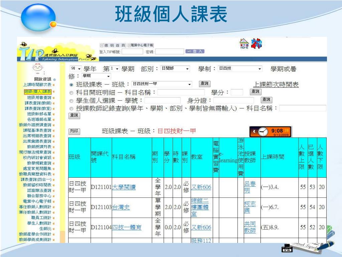Open classroom link 又新606 in 大學閱讀 row
This screenshot has width=342, height=257.
[x=201, y=187]
